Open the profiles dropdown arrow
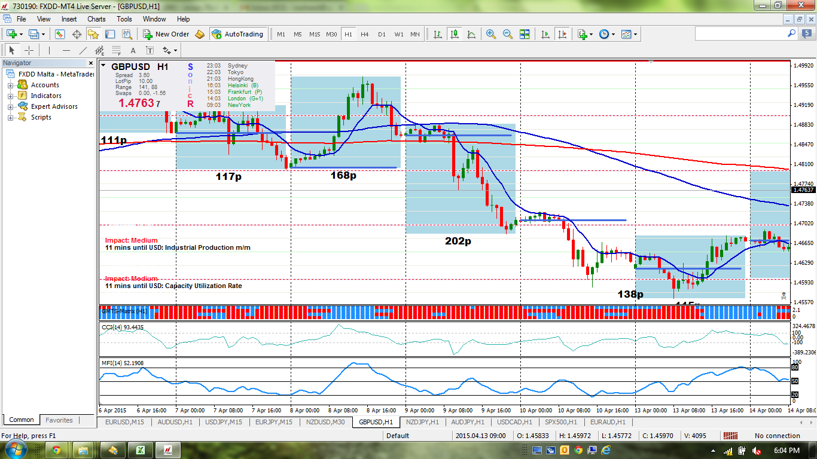 tap(42, 34)
